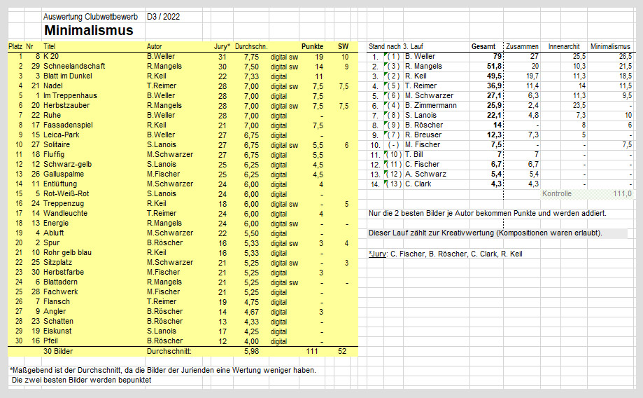Select the note 'Nur die 2 besten Bilder'
The height and width of the screenshot is (398, 643).
(487, 214)
